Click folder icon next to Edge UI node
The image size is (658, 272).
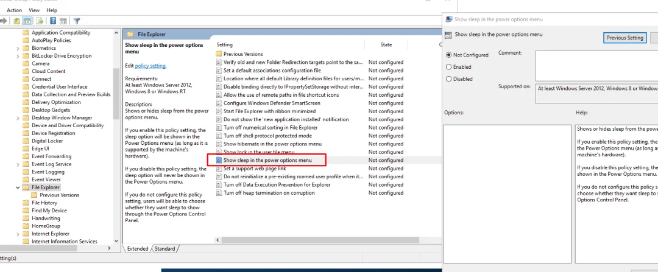[x=26, y=149]
